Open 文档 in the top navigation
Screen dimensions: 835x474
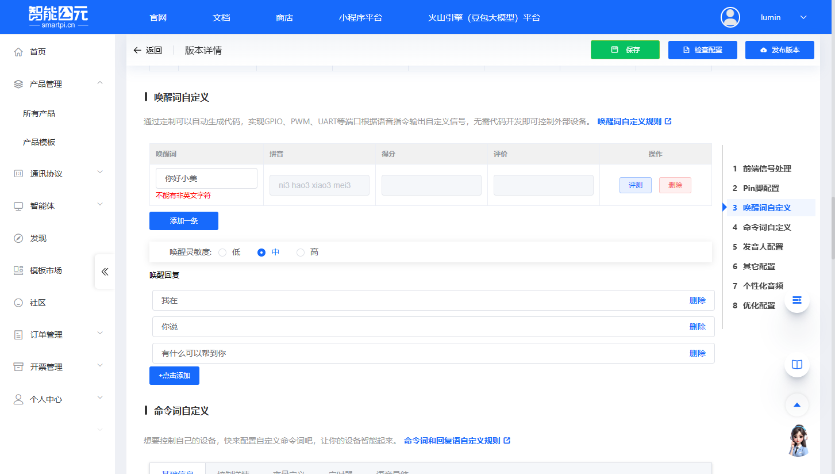221,17
